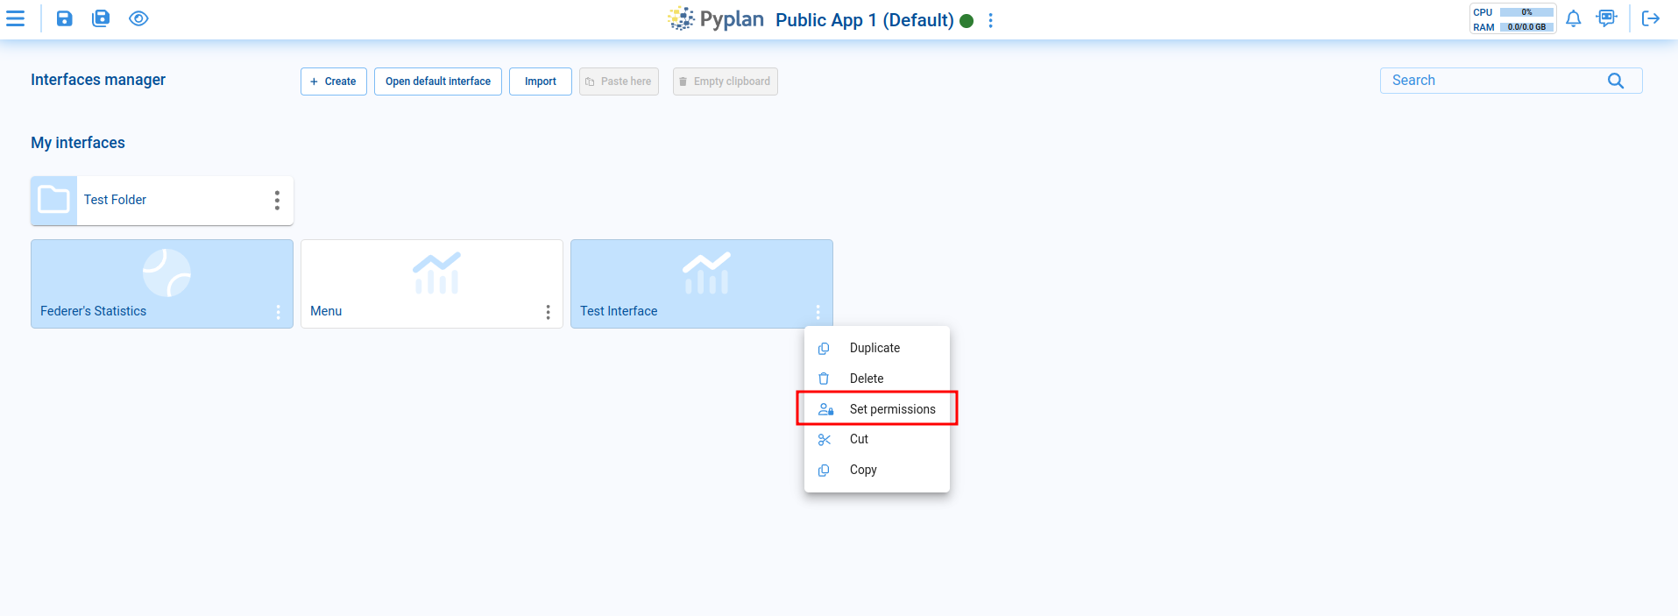The image size is (1678, 616).
Task: Select Set permissions from context menu
Action: point(892,409)
